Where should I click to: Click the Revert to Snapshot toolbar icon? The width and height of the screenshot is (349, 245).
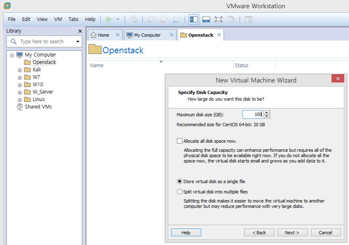(x=164, y=19)
